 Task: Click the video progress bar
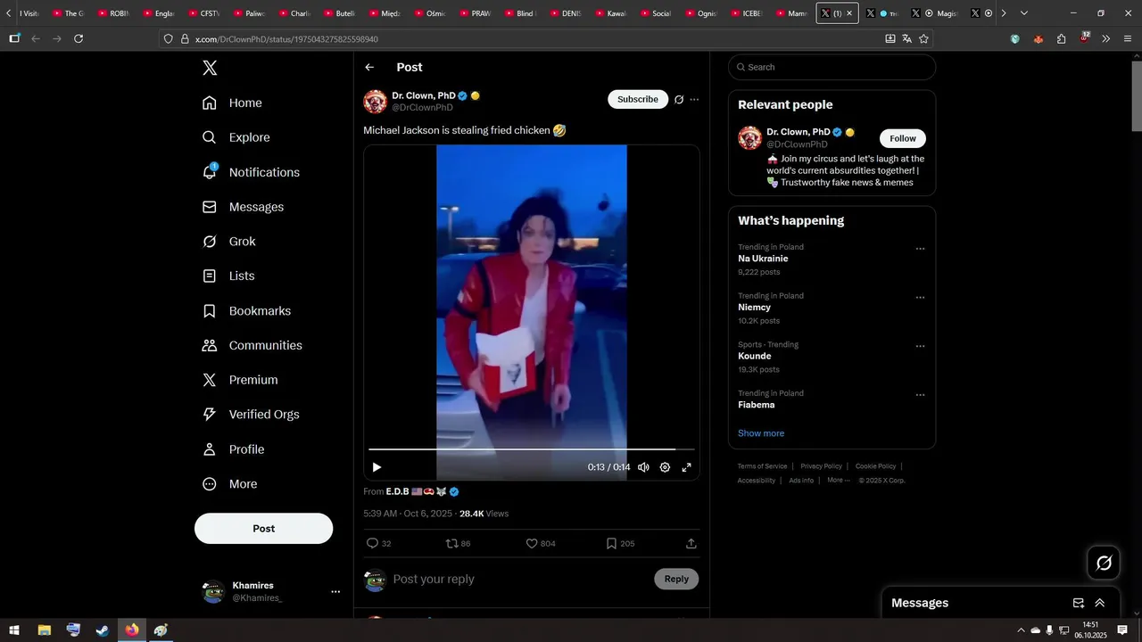pos(532,449)
